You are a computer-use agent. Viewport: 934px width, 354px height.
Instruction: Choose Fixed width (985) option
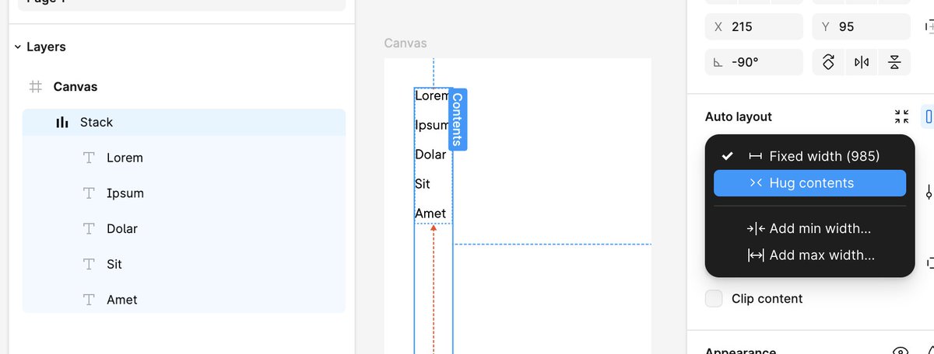click(809, 156)
